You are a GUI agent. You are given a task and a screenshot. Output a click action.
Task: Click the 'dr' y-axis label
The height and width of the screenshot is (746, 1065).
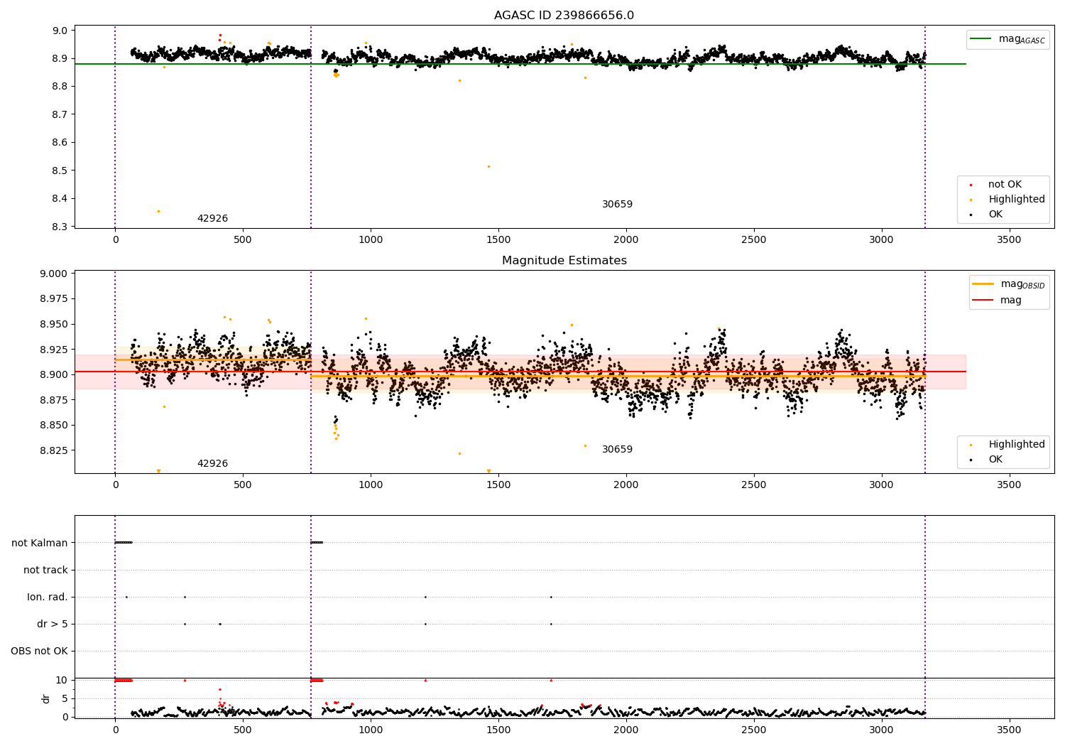tap(46, 698)
